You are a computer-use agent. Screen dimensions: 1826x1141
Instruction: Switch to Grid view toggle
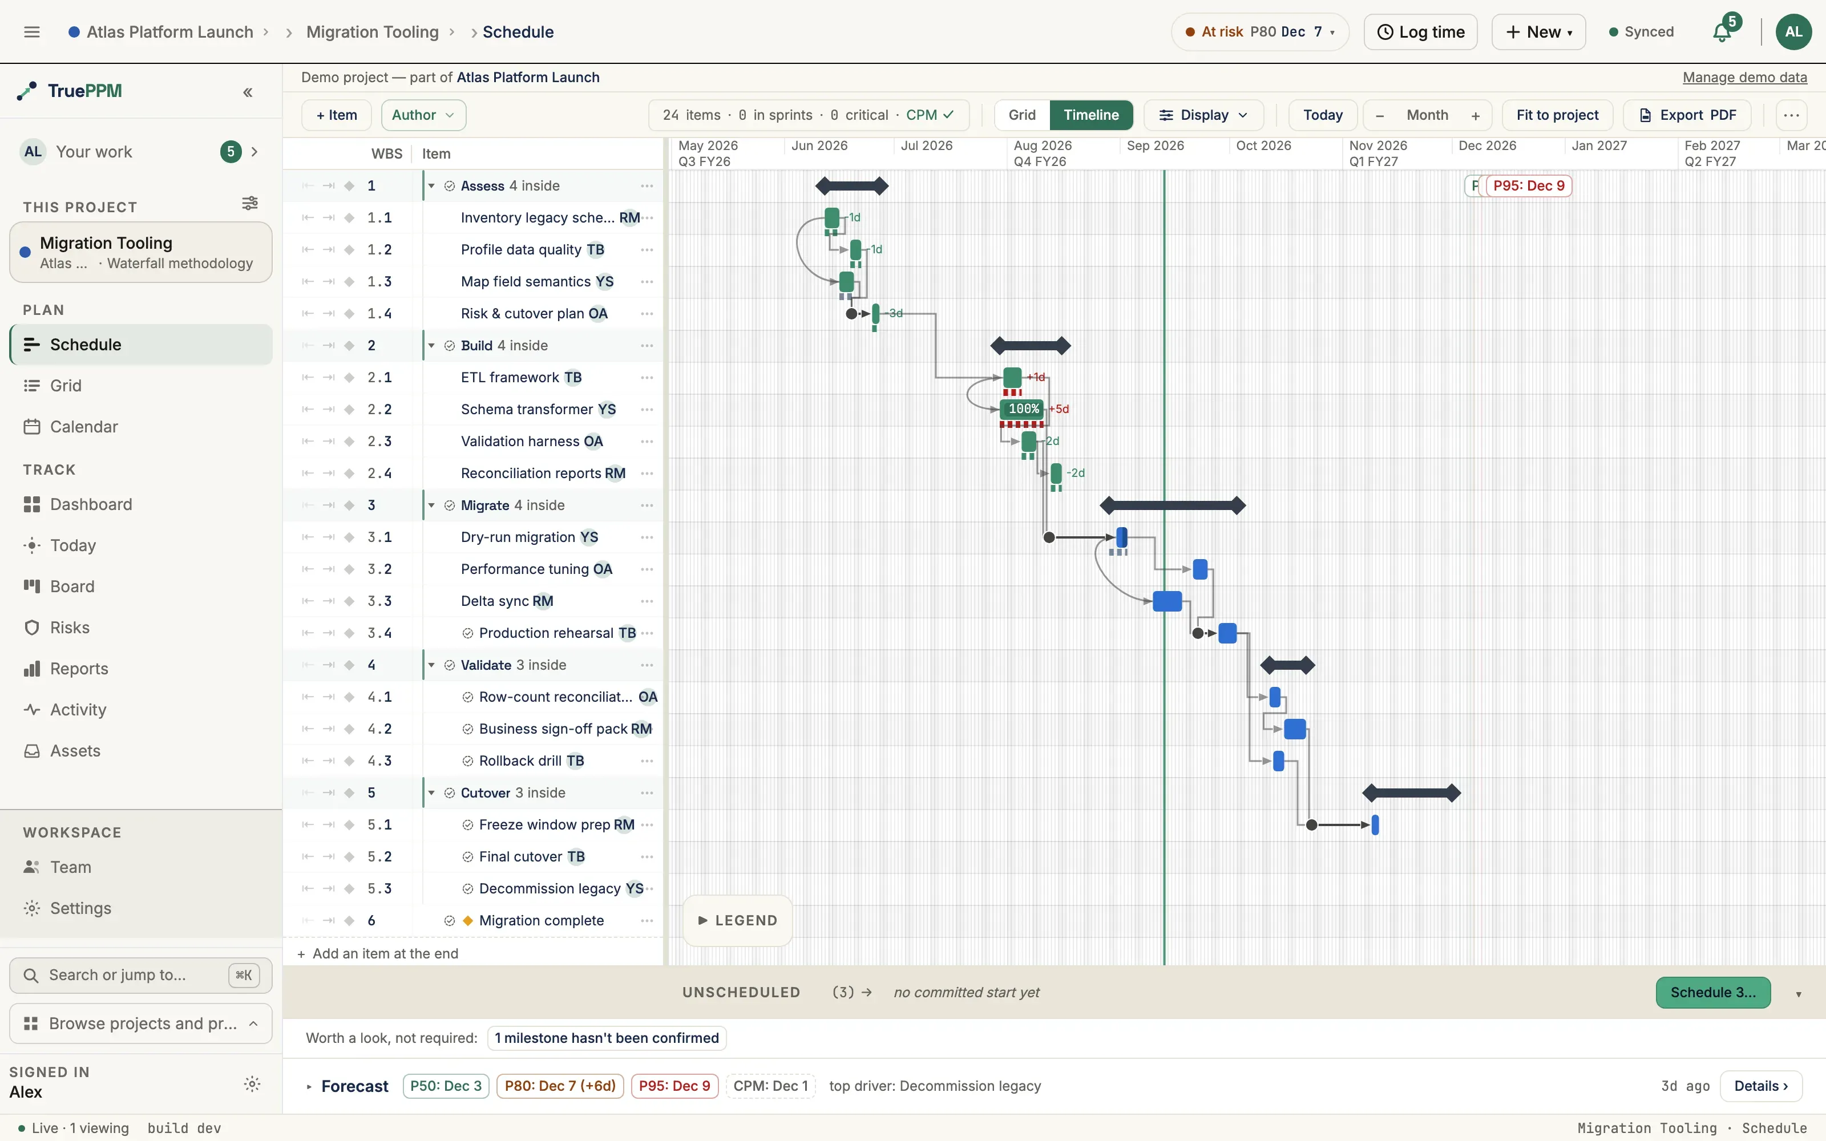click(1021, 115)
